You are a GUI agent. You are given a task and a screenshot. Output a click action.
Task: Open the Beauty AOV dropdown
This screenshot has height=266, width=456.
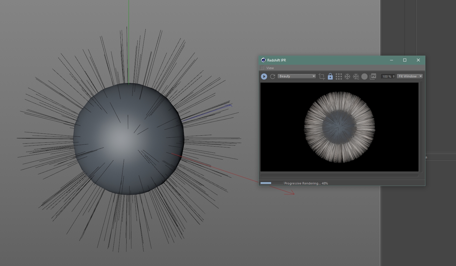[297, 76]
